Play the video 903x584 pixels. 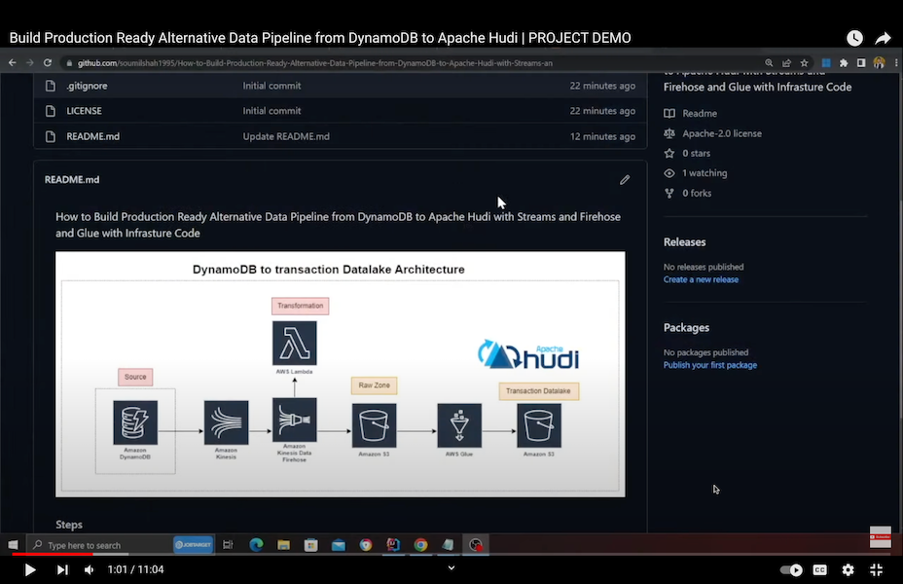[29, 569]
